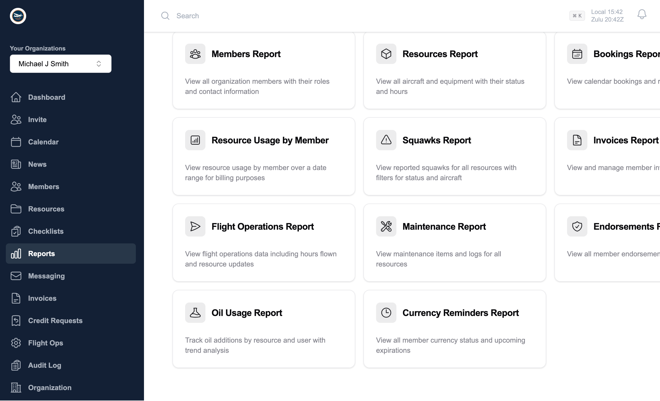The width and height of the screenshot is (660, 401).
Task: Open the Squawks Report
Action: (x=454, y=156)
